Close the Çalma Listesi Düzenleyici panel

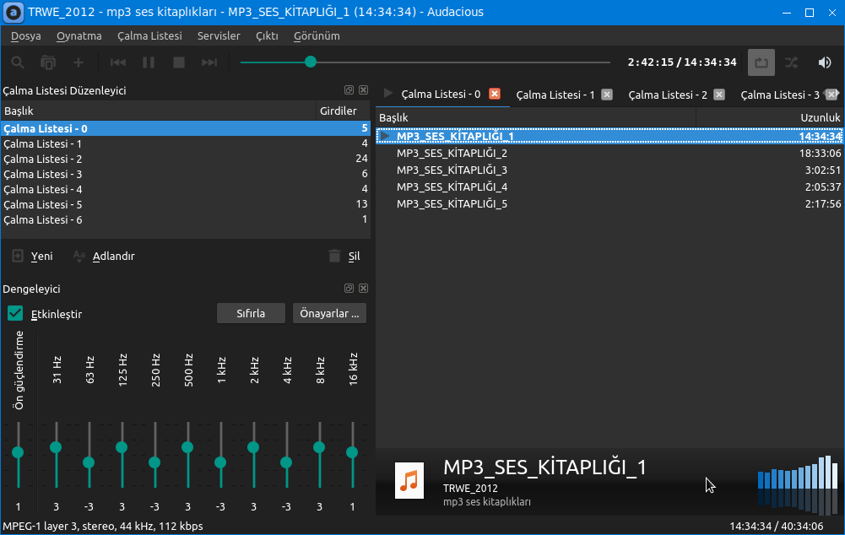363,90
